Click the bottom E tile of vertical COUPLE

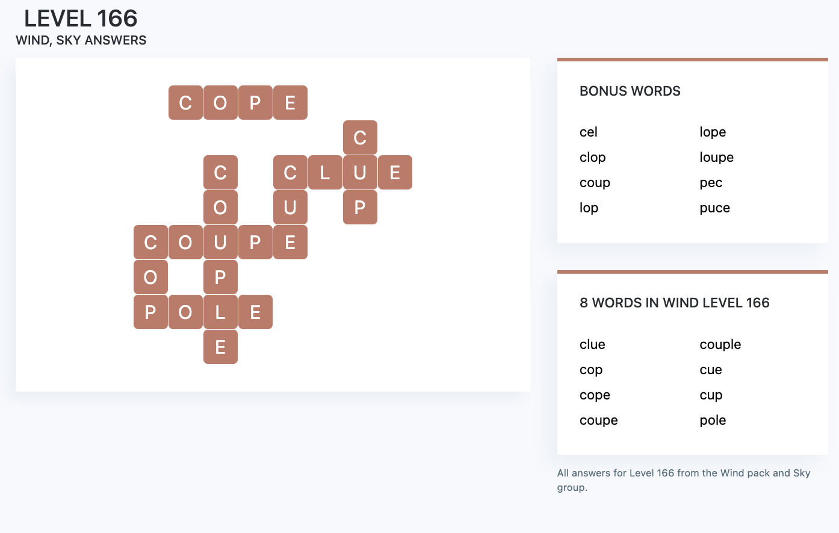coord(220,347)
